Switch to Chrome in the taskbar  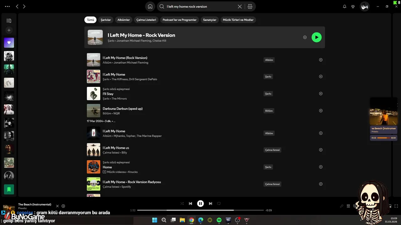[191, 220]
